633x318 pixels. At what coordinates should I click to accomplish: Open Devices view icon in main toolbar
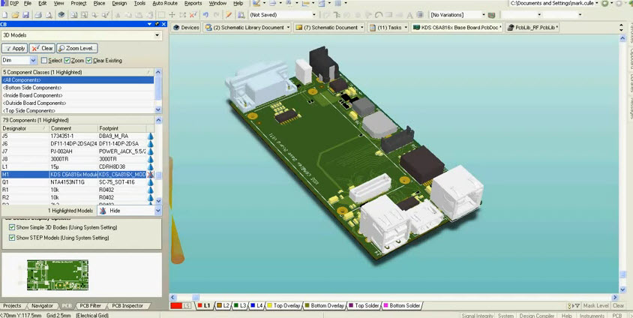61,15
